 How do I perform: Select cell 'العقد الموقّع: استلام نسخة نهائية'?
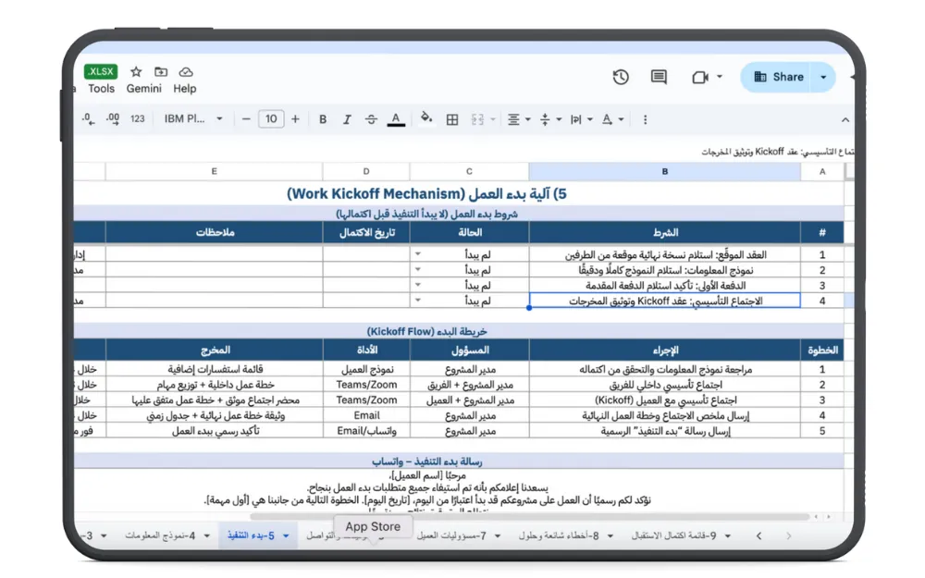665,255
